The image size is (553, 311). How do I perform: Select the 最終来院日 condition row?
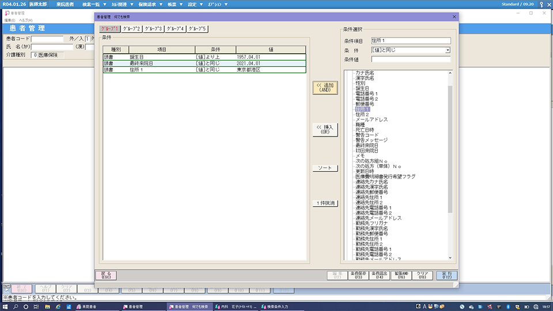click(x=203, y=63)
